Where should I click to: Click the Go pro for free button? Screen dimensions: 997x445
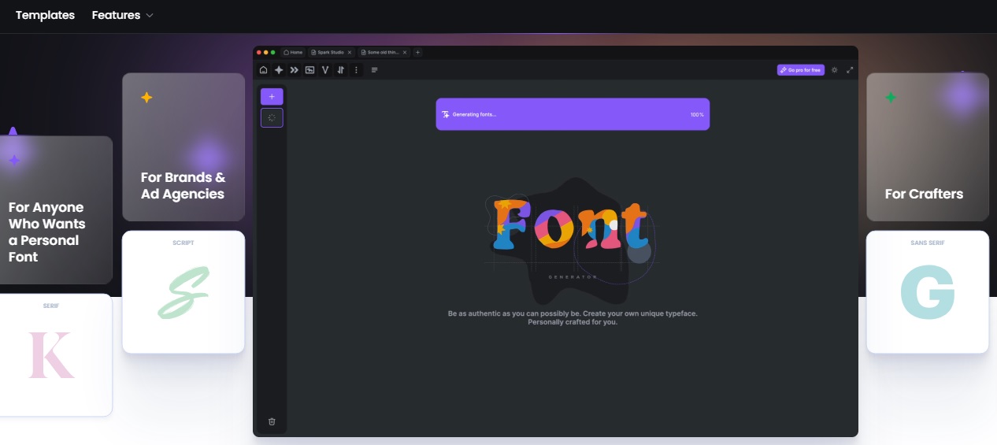pos(800,70)
